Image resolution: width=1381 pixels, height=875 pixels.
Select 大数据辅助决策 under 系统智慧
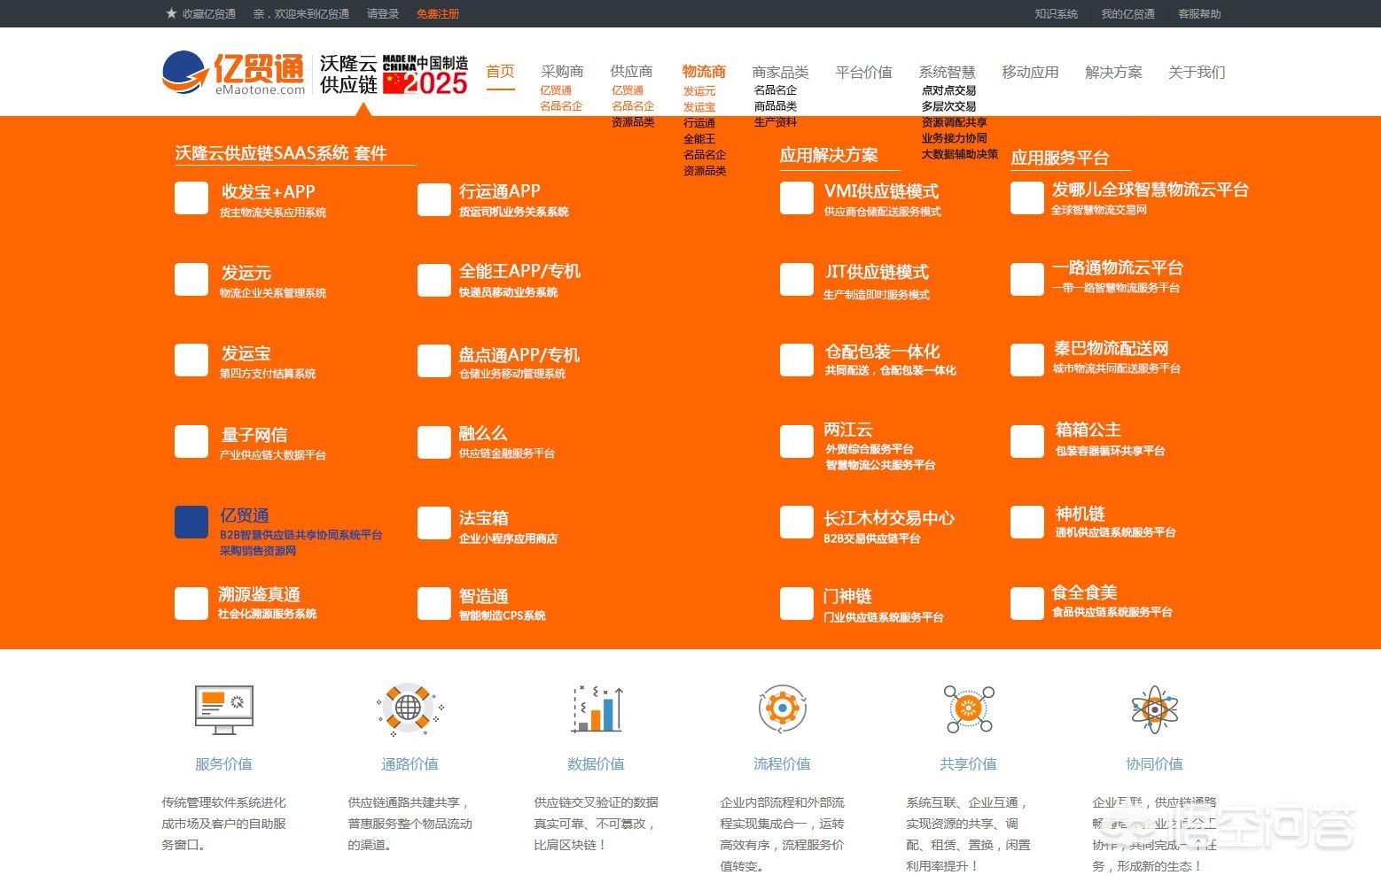960,154
